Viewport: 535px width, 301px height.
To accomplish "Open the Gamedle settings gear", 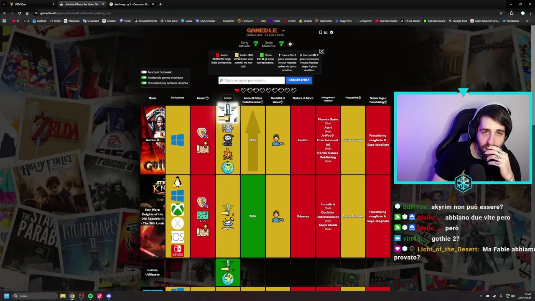I will [331, 32].
